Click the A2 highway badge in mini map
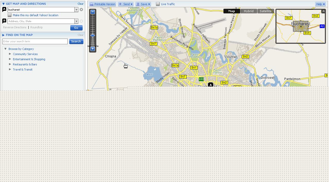Screen dimensions: 329x182 322,26
